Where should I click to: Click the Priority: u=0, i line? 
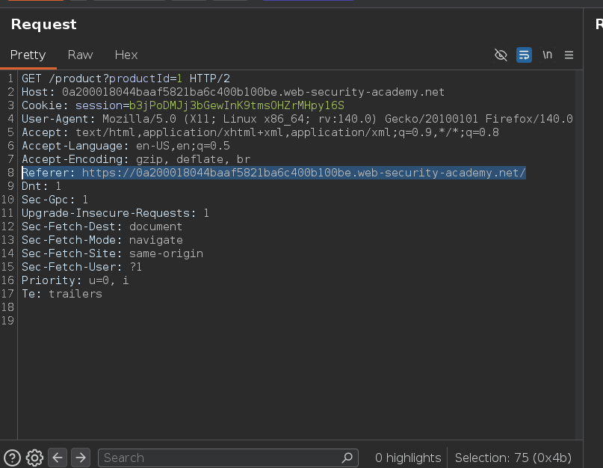click(x=75, y=280)
